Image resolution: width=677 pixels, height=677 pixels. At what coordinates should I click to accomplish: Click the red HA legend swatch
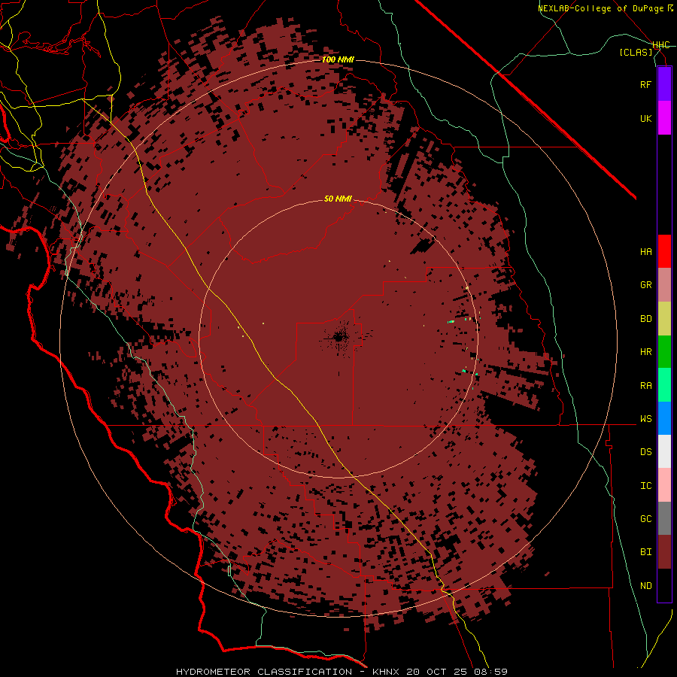click(664, 251)
